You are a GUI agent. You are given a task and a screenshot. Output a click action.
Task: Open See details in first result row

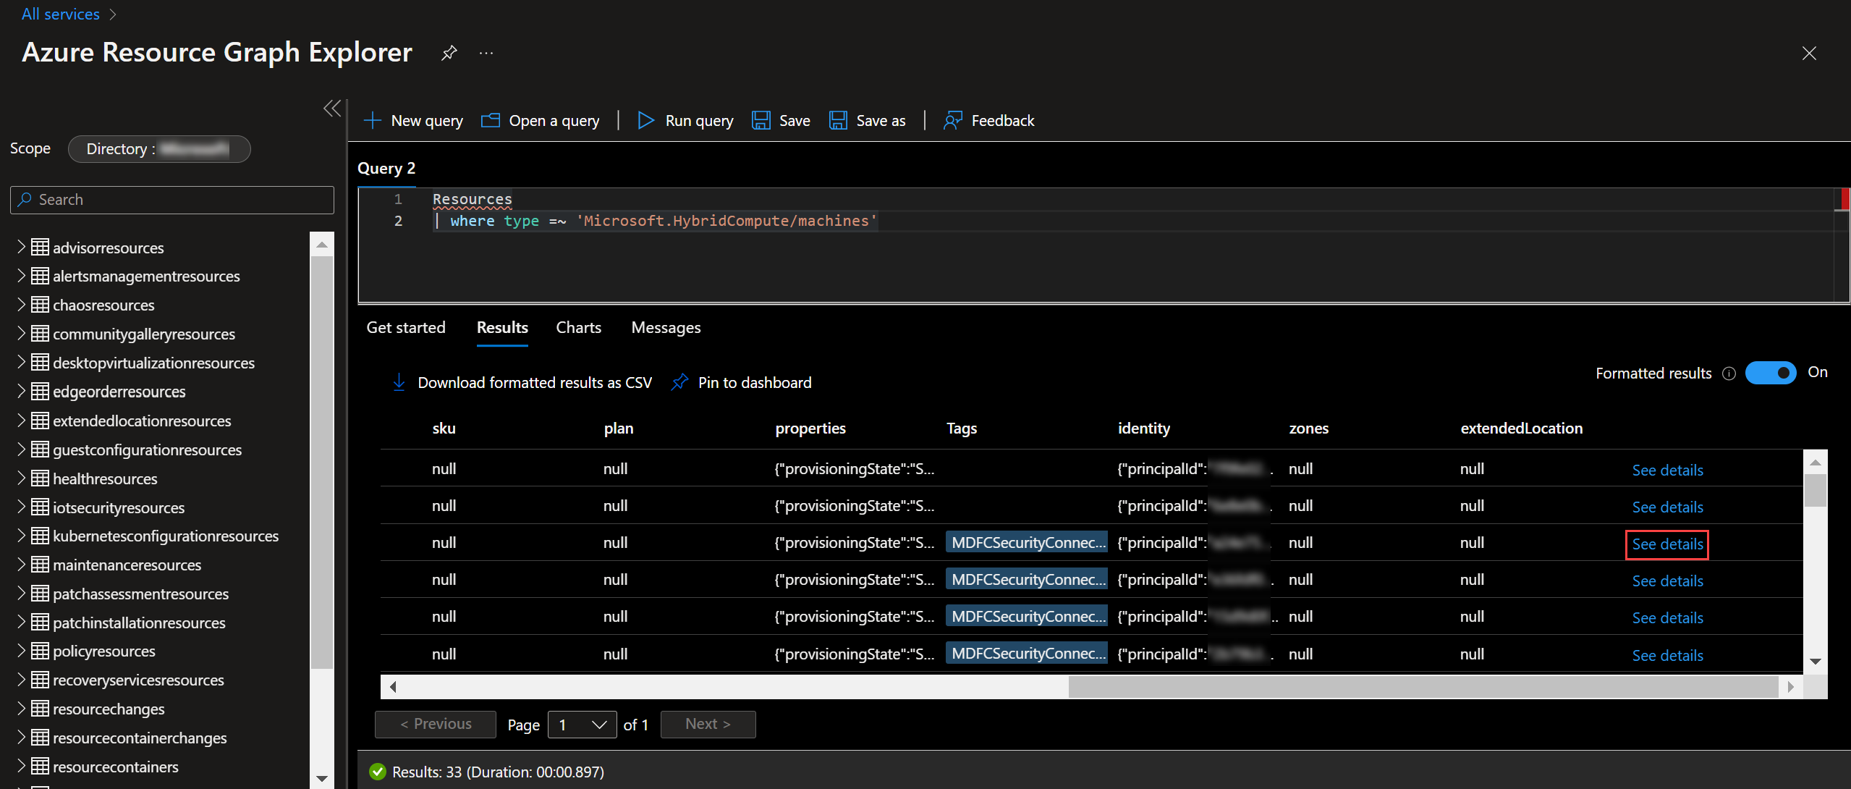1667,470
